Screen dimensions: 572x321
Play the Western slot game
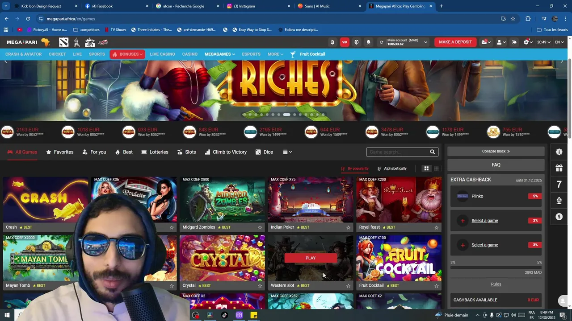[x=311, y=258]
